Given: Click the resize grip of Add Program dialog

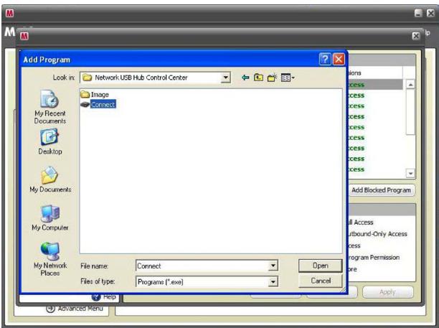Looking at the screenshot, I should pos(343,290).
